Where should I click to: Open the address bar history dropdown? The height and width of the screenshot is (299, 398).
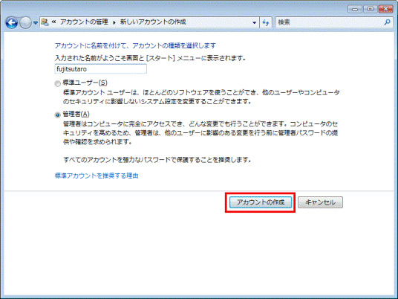click(x=254, y=22)
